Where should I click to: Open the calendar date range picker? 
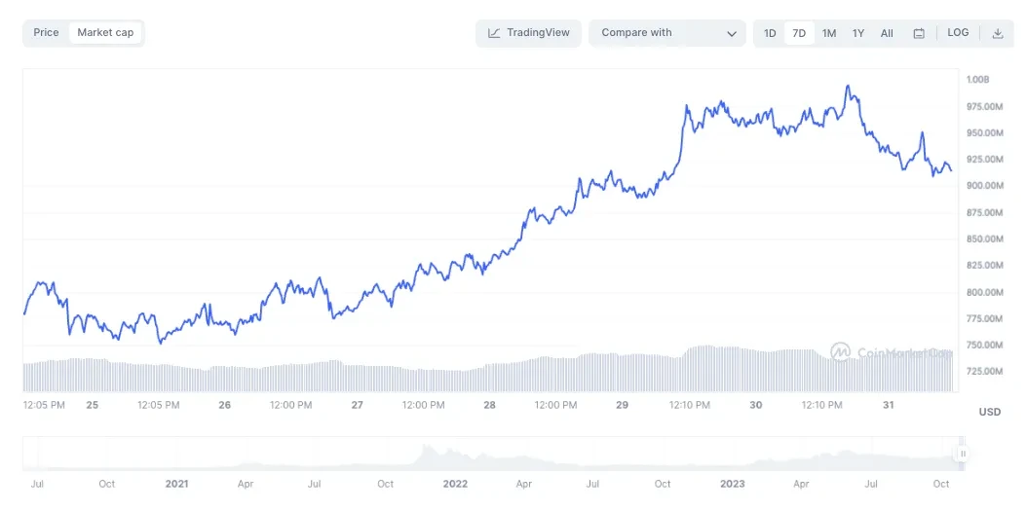click(x=919, y=33)
